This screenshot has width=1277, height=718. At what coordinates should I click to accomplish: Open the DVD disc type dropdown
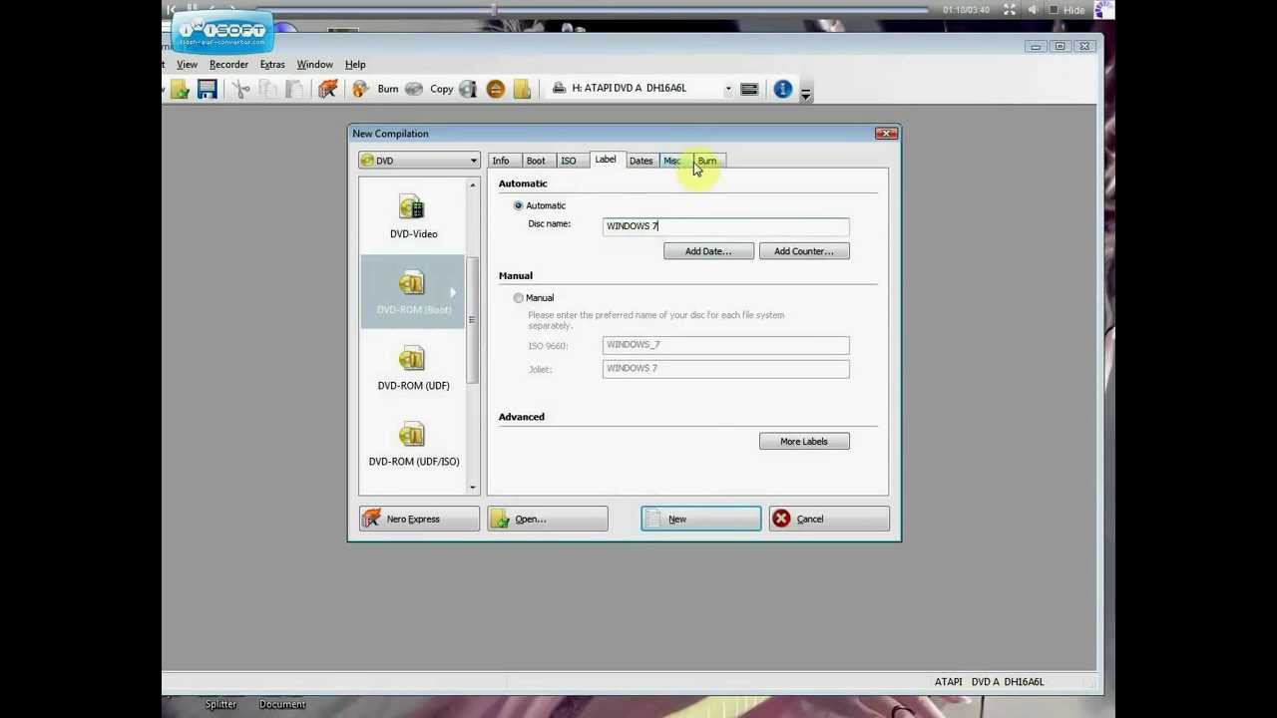pyautogui.click(x=419, y=161)
